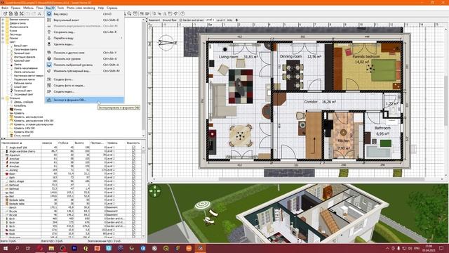
Task: Sort furniture by Наименование column header
Action: point(20,143)
